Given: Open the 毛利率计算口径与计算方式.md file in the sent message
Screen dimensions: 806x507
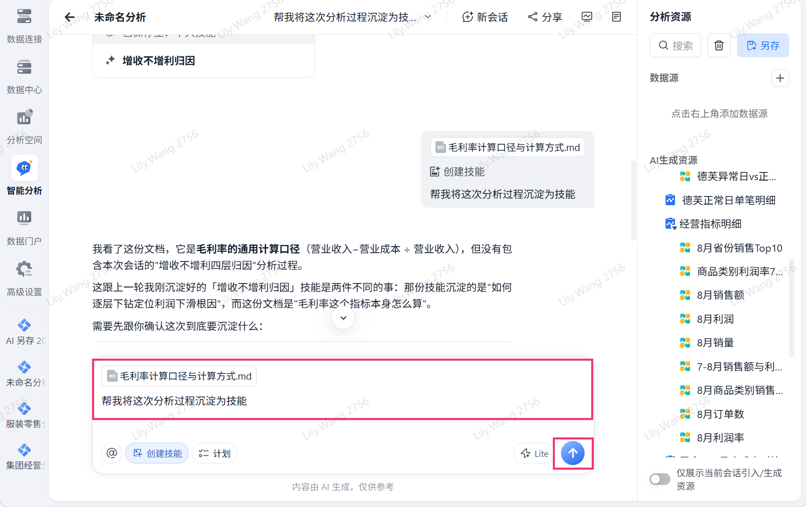Looking at the screenshot, I should [x=507, y=147].
